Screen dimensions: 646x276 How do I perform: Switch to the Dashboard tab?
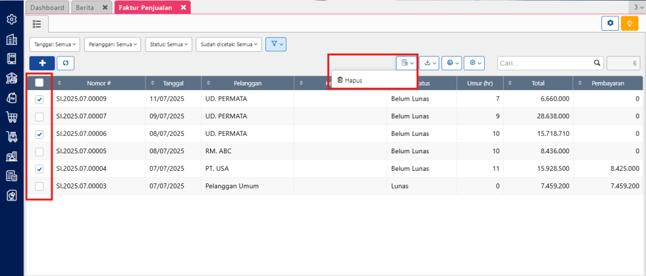47,8
